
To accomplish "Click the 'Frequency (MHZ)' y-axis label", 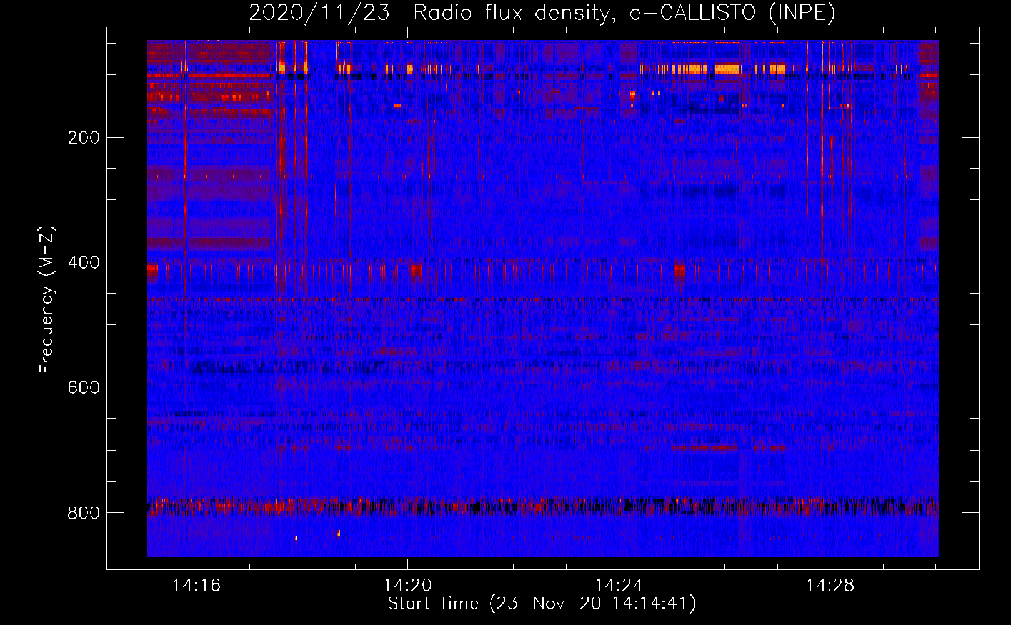I will pyautogui.click(x=47, y=299).
